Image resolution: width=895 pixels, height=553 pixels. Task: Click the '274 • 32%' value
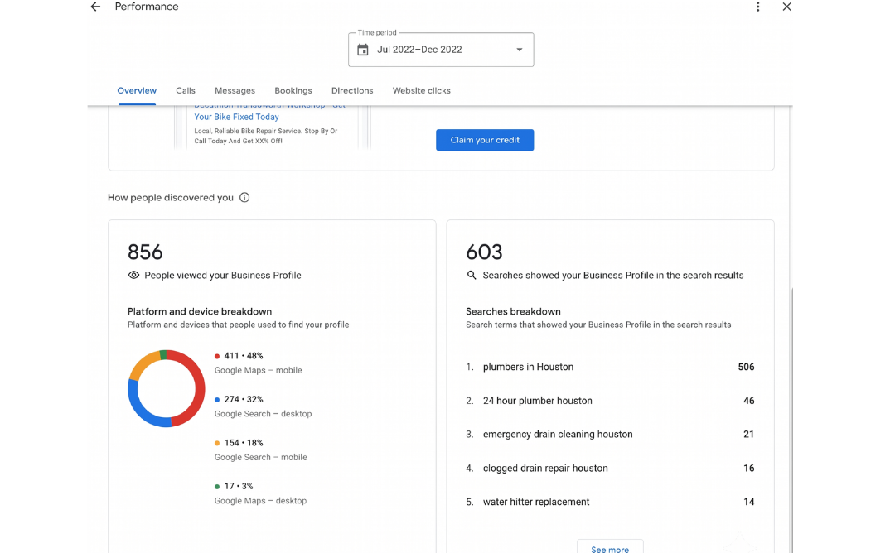(x=243, y=399)
